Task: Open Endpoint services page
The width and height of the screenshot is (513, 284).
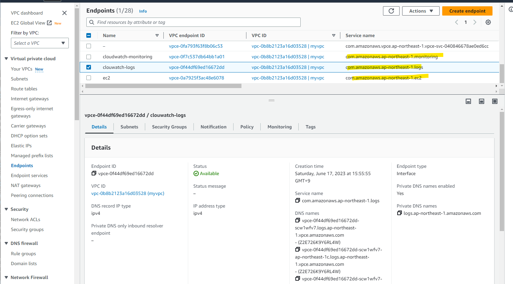Action: pyautogui.click(x=29, y=175)
